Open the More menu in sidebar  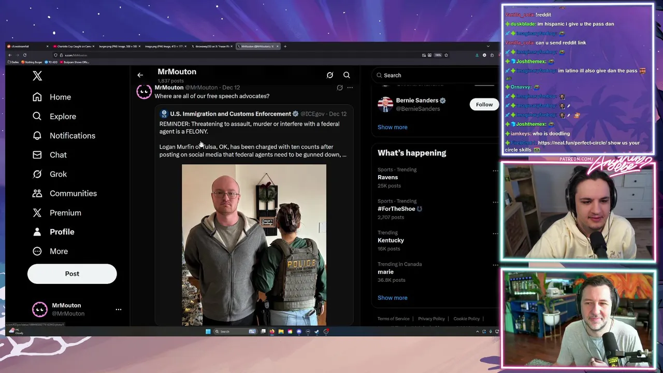(50, 251)
